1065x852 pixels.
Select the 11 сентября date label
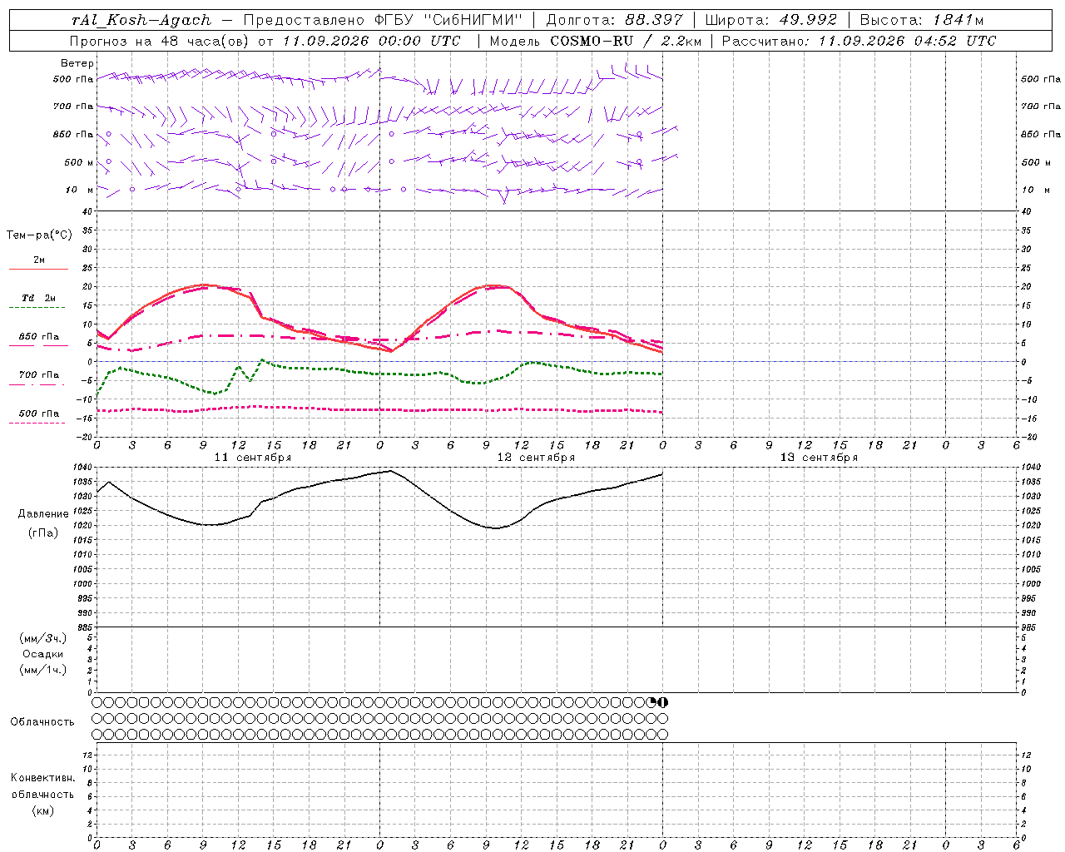click(253, 458)
